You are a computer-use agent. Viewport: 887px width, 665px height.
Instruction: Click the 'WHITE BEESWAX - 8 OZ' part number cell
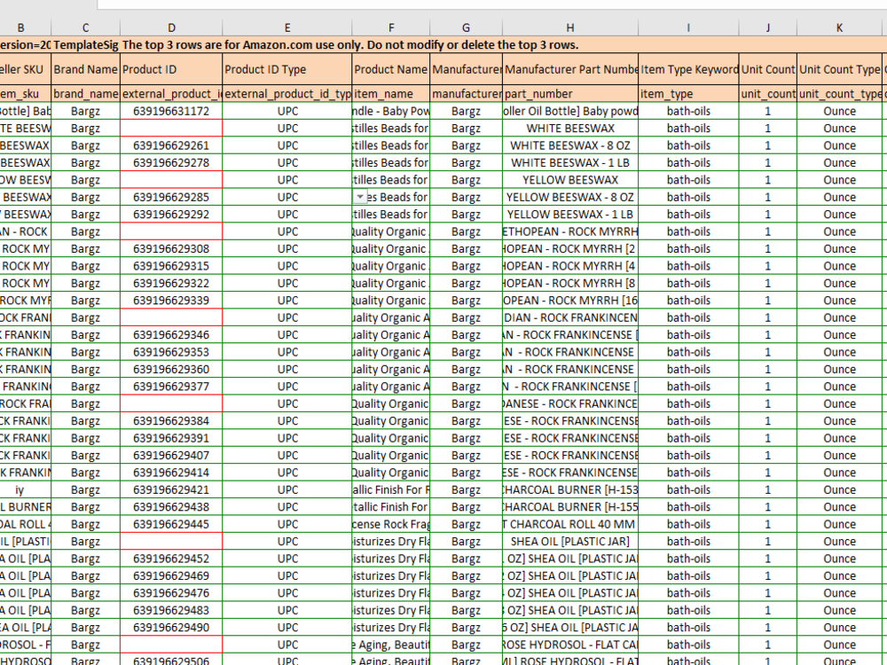(x=570, y=145)
